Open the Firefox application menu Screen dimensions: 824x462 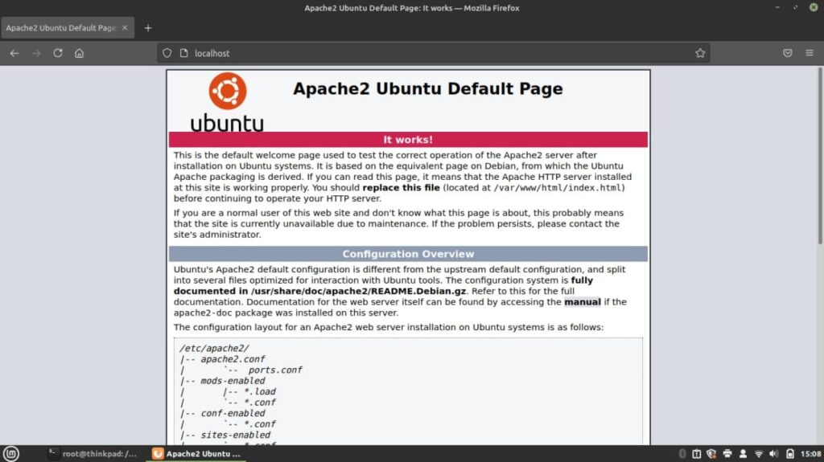pos(810,53)
